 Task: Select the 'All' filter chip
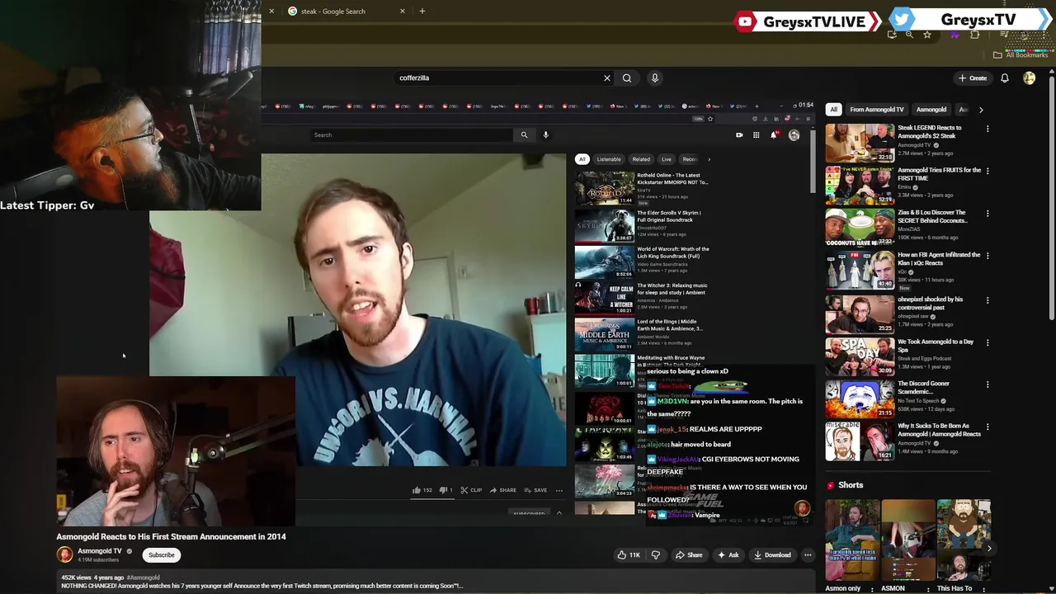pos(833,110)
